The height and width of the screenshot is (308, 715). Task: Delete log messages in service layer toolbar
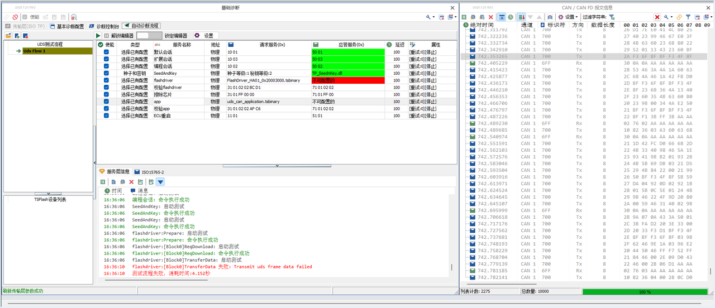(131, 182)
